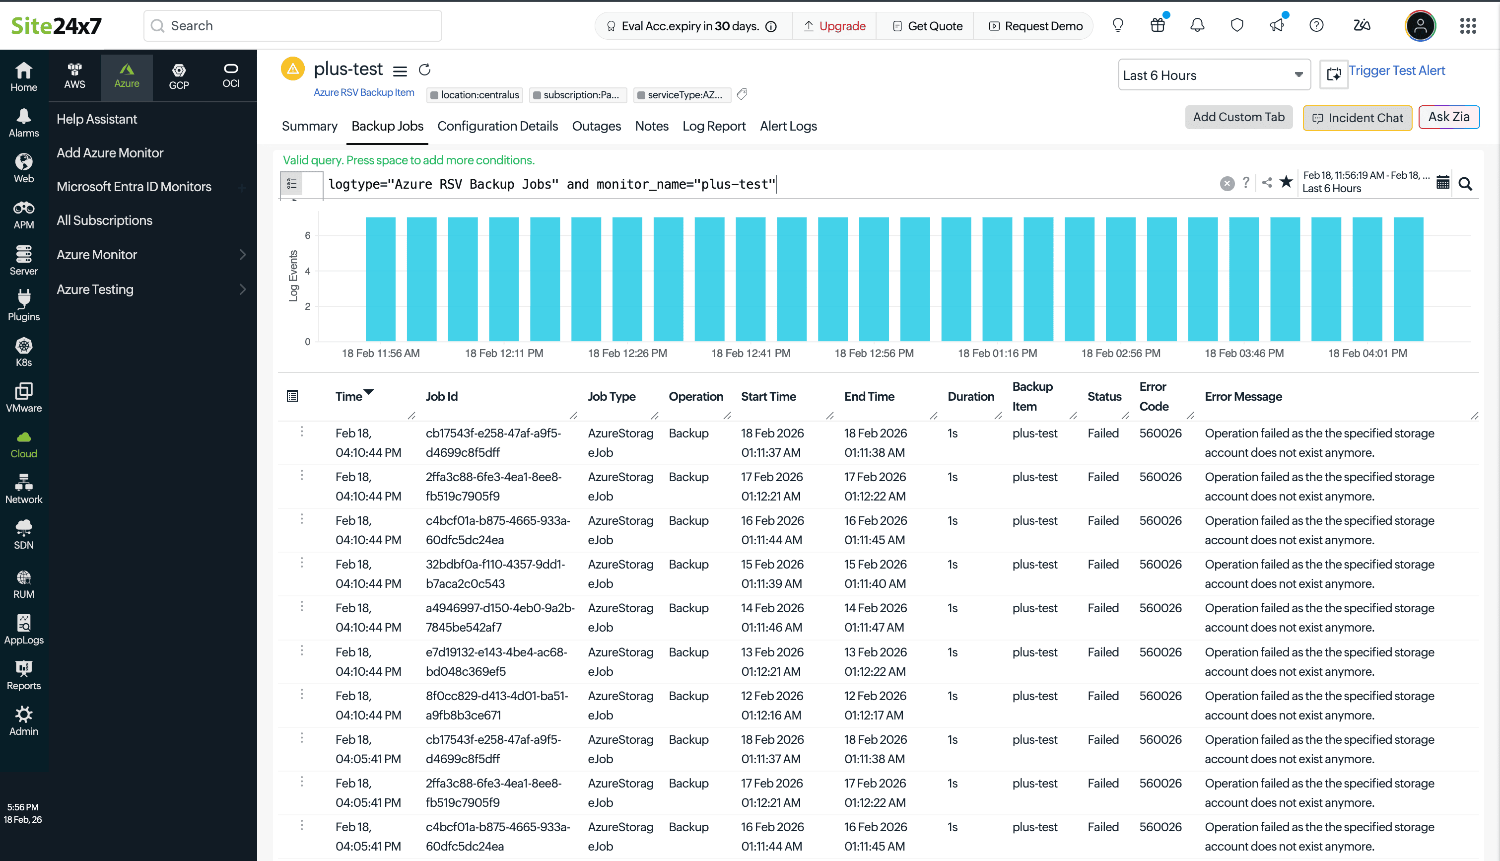Open the announcements megaphone icon

1277,25
